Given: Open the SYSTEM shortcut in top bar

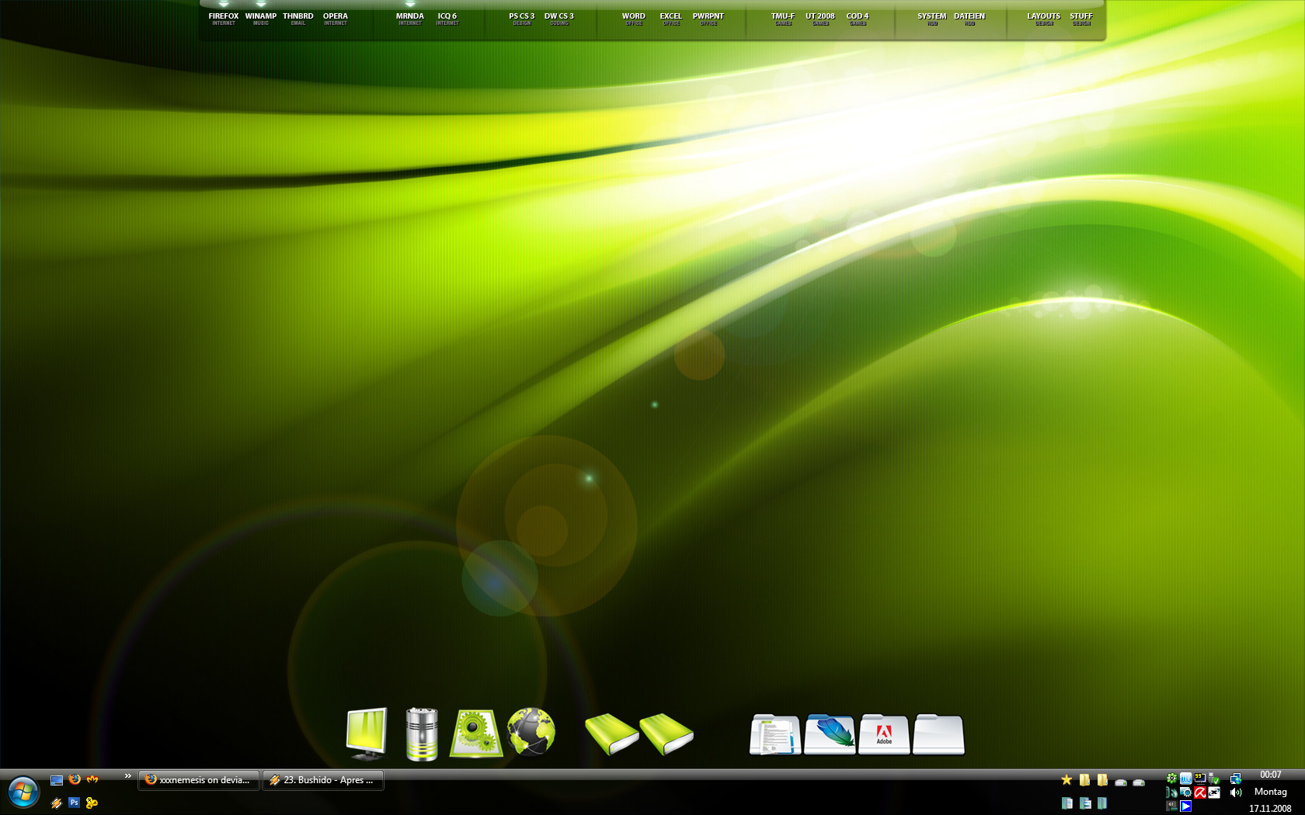Looking at the screenshot, I should click(x=932, y=19).
